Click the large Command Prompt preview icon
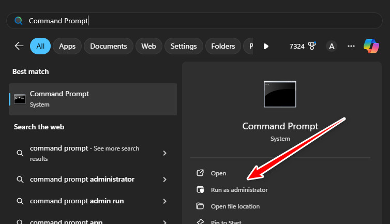Screen dimensions: 390x224 coord(280,94)
